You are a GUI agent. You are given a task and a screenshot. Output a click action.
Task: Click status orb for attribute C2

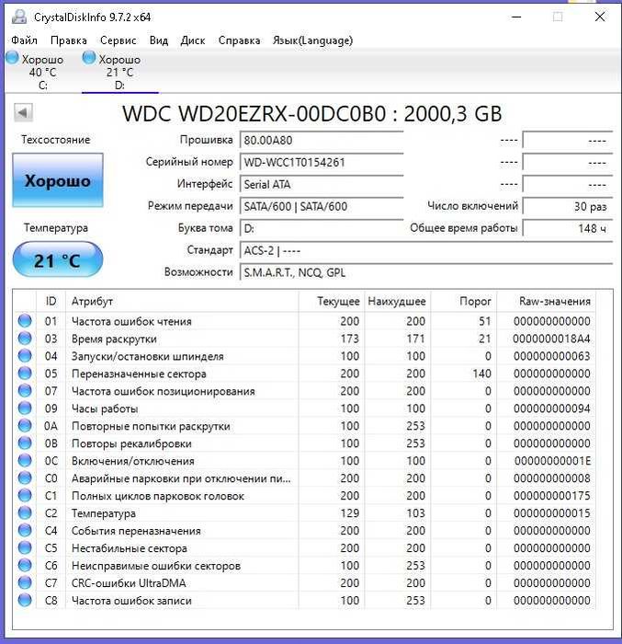click(25, 513)
